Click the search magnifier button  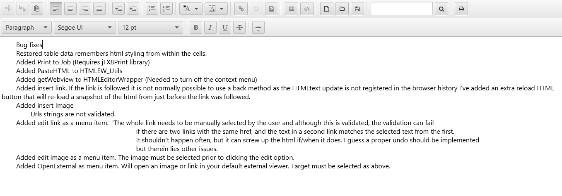pos(441,9)
